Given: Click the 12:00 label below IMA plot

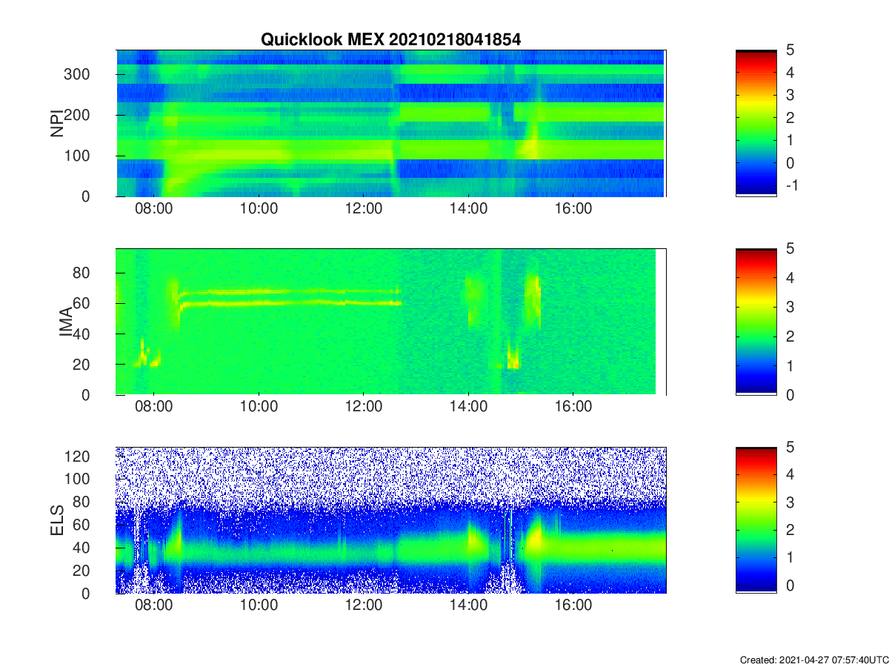Looking at the screenshot, I should click(364, 407).
